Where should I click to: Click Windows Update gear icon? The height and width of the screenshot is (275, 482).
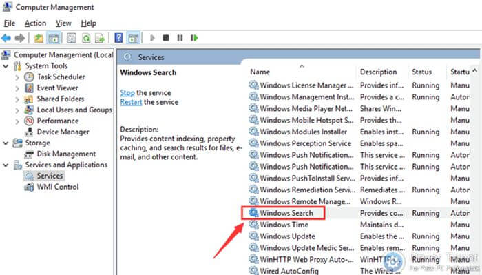(x=253, y=236)
